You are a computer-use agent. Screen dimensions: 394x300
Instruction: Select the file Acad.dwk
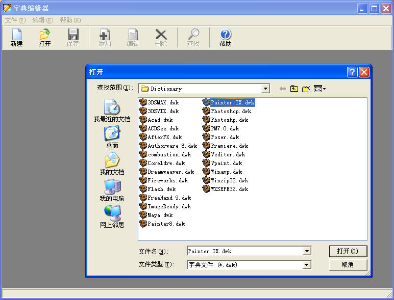[x=156, y=120]
